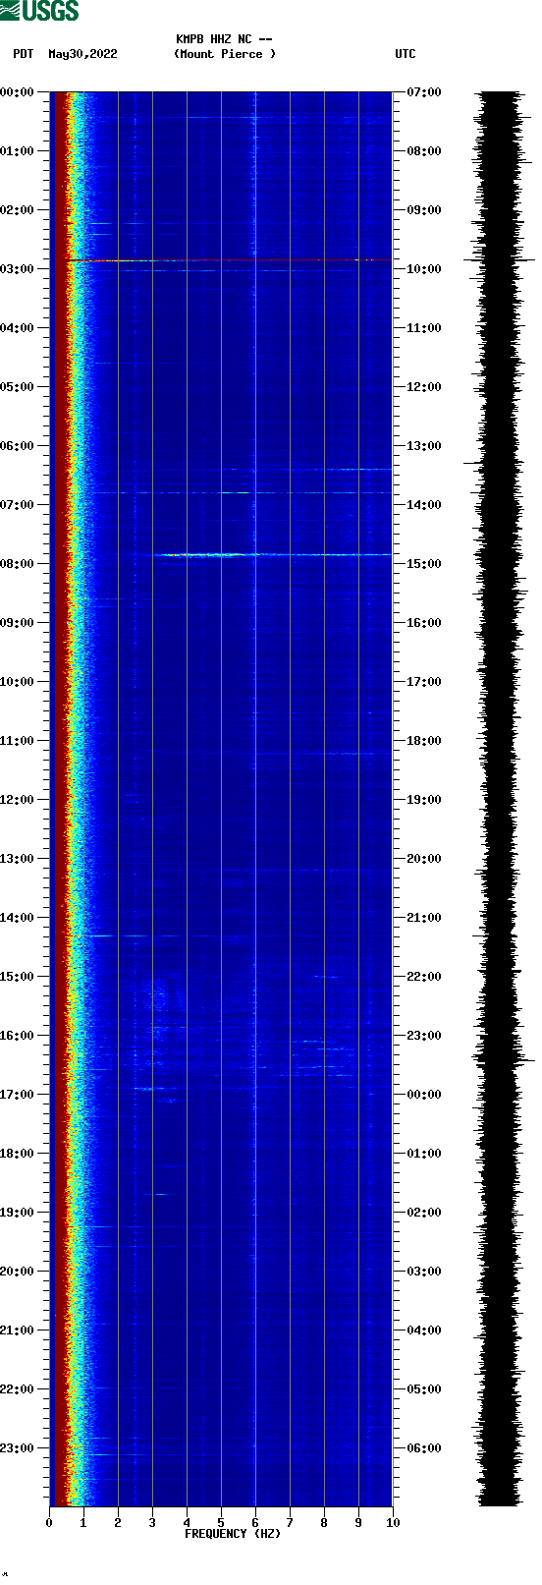The width and height of the screenshot is (542, 1585).
Task: Click the PDT time label "16:00" on the left axis
Action: [x=18, y=1036]
